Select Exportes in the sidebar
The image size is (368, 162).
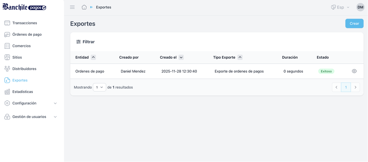[x=20, y=80]
